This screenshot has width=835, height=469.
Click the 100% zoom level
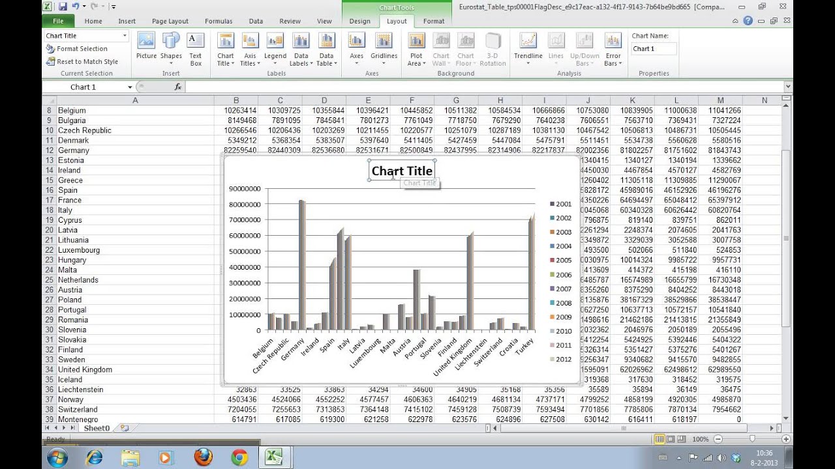point(700,439)
